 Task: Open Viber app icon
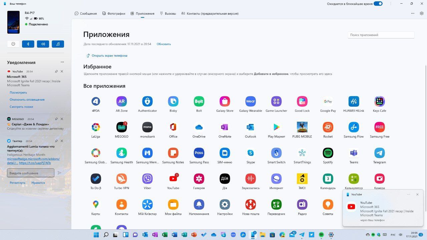coord(147,179)
